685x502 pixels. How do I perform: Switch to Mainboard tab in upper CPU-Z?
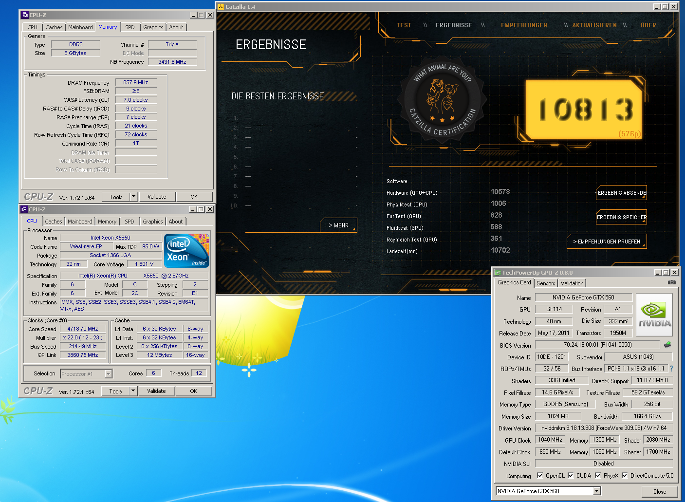(80, 27)
